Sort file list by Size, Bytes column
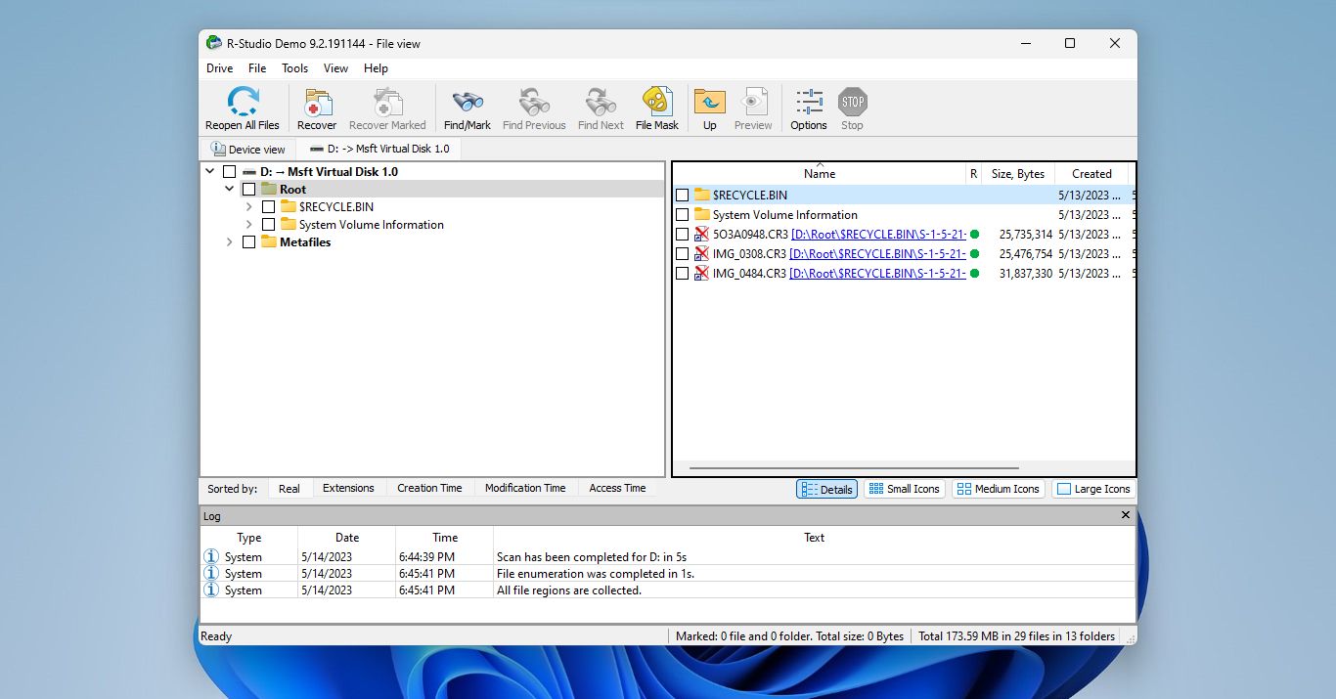Image resolution: width=1336 pixels, height=699 pixels. pos(1017,174)
